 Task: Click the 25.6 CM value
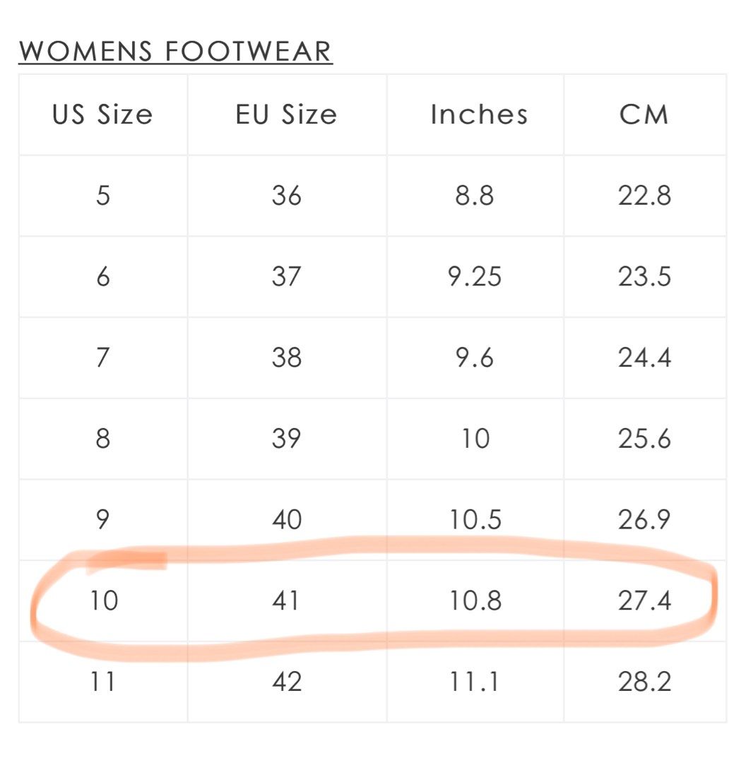(x=644, y=439)
